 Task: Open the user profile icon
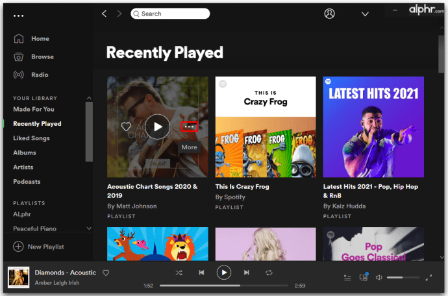point(329,14)
